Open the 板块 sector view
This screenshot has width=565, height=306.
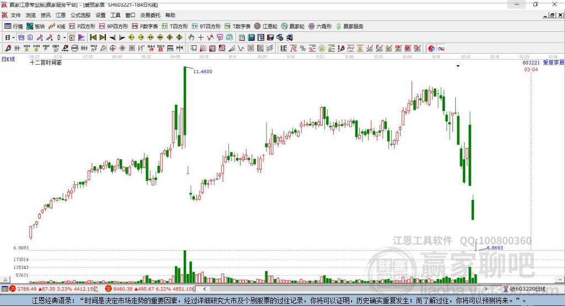(x=36, y=27)
